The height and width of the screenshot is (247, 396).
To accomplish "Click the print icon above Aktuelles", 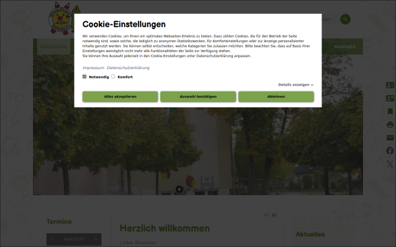I will (274, 215).
